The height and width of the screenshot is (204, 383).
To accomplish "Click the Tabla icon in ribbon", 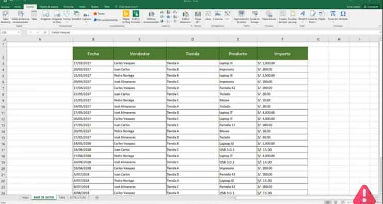I will pos(35,15).
